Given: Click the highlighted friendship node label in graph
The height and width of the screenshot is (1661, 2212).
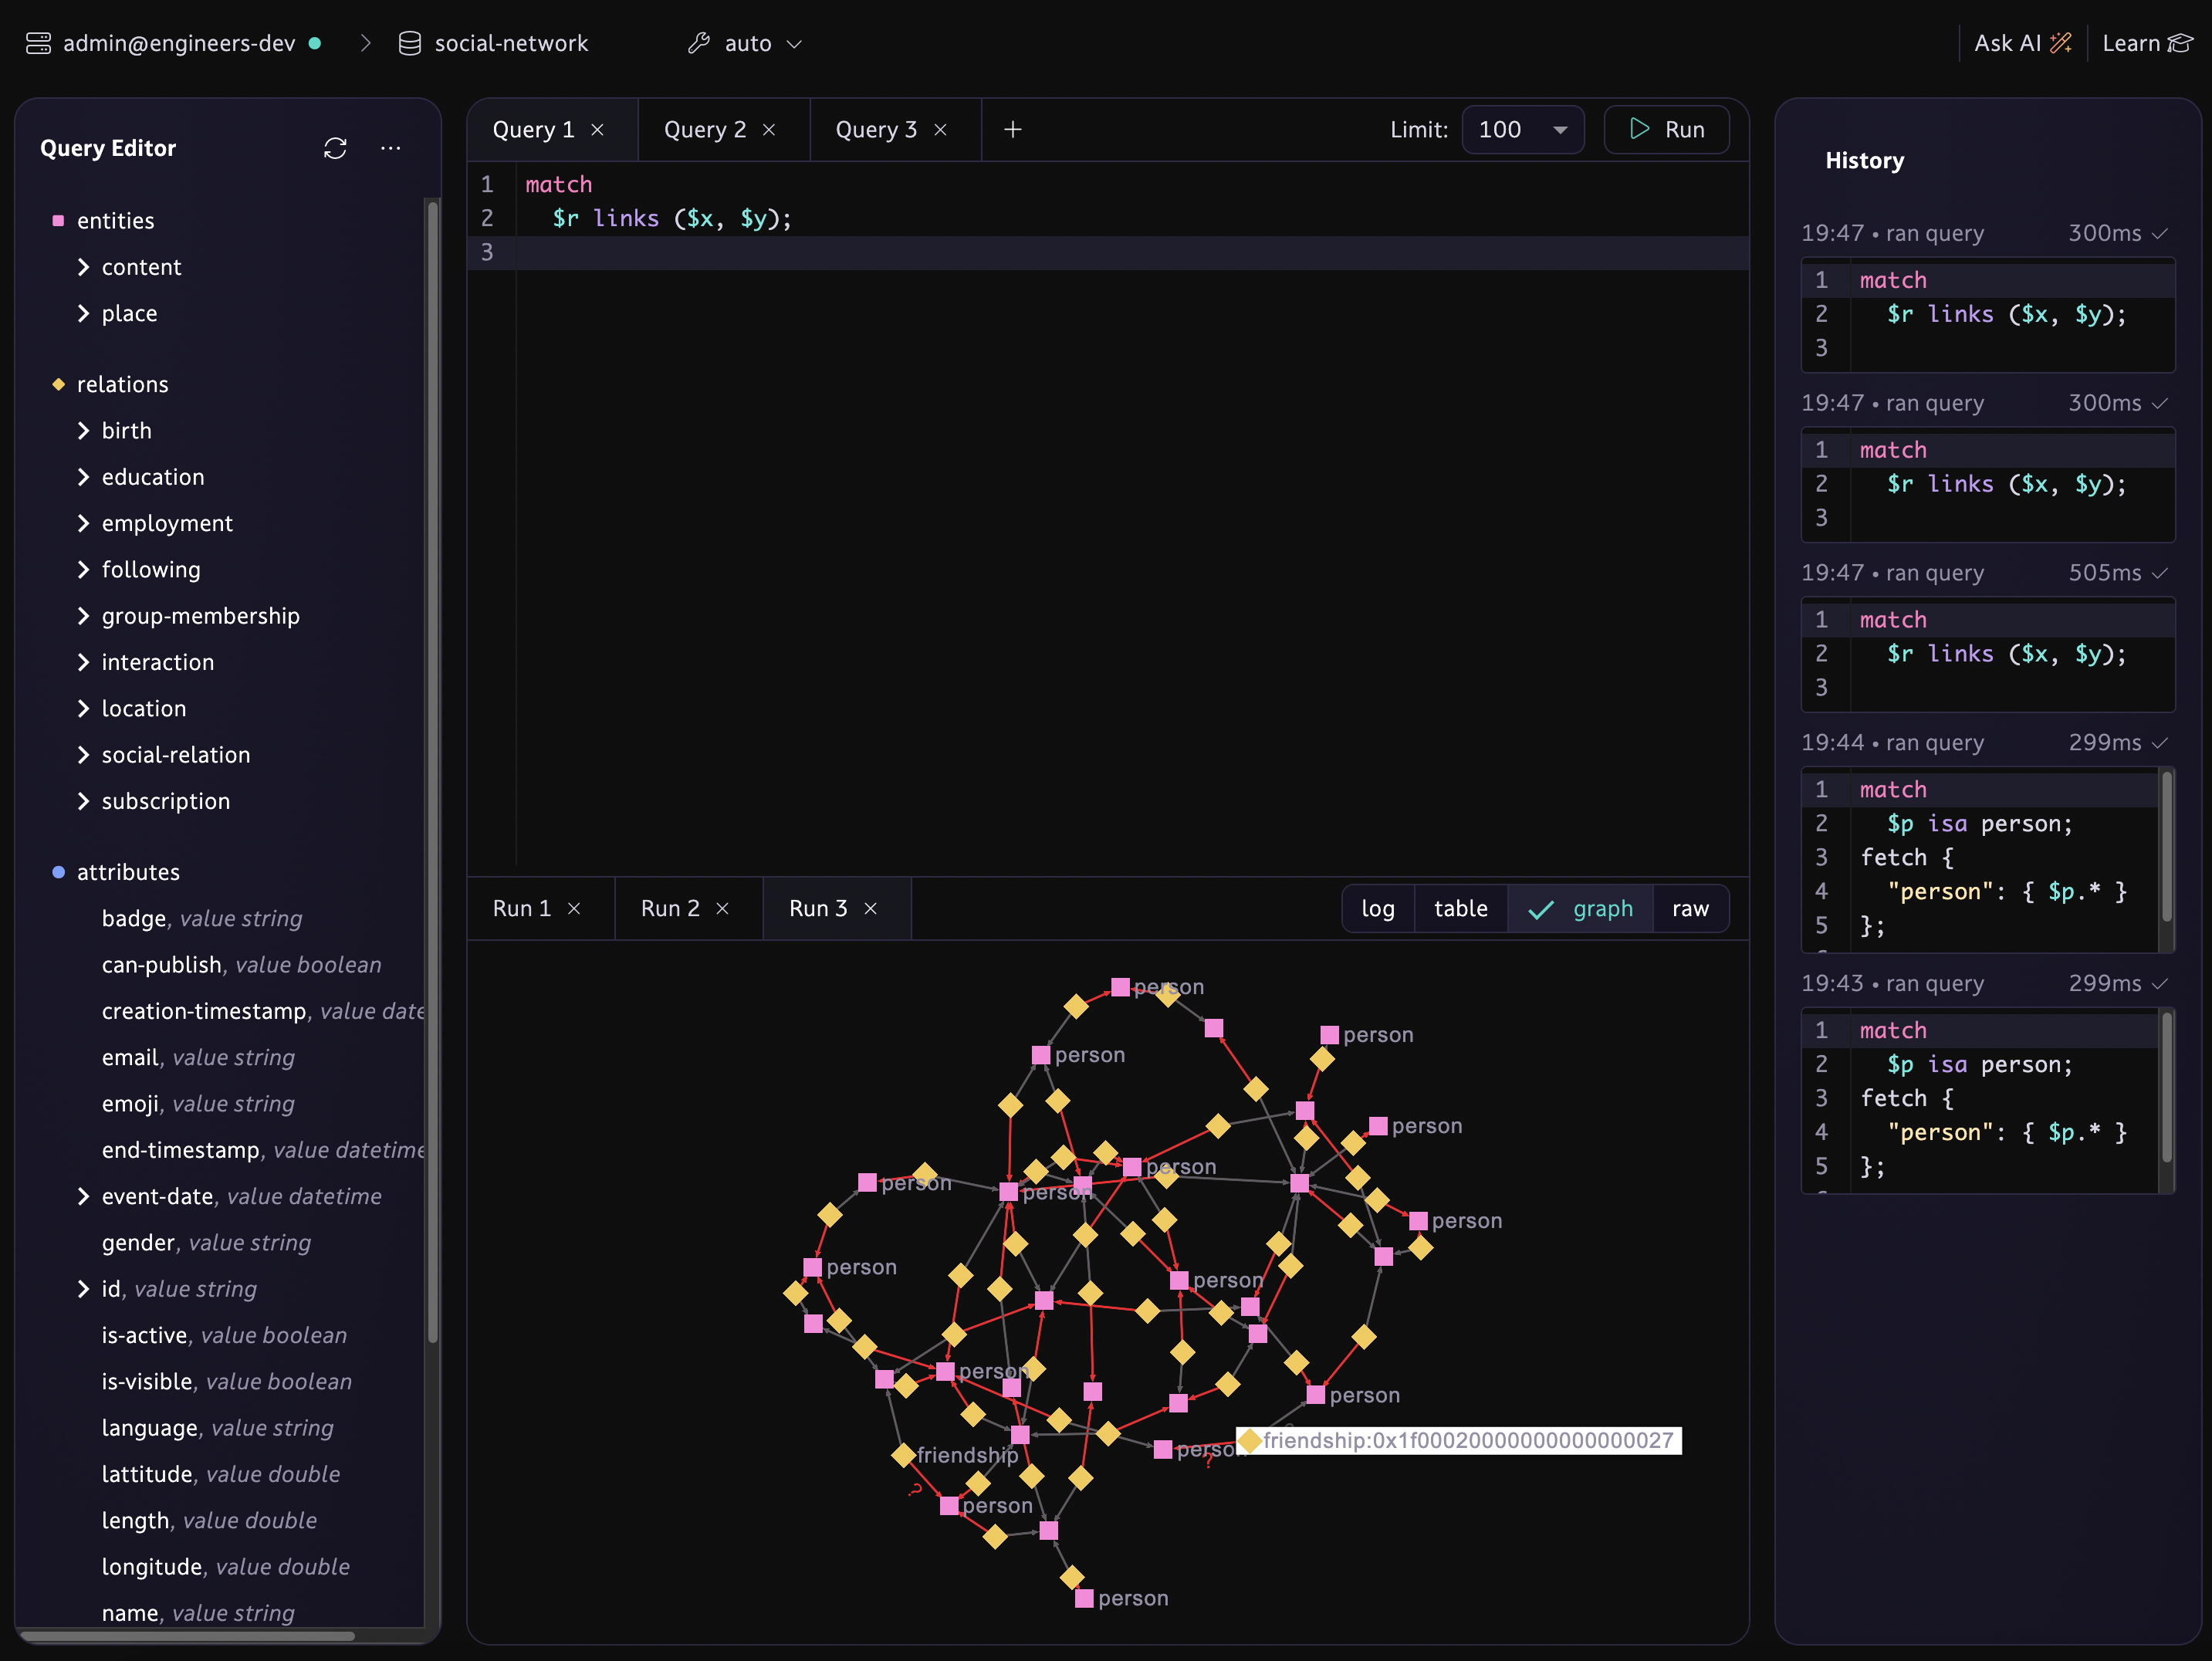Looking at the screenshot, I should coord(1459,1440).
